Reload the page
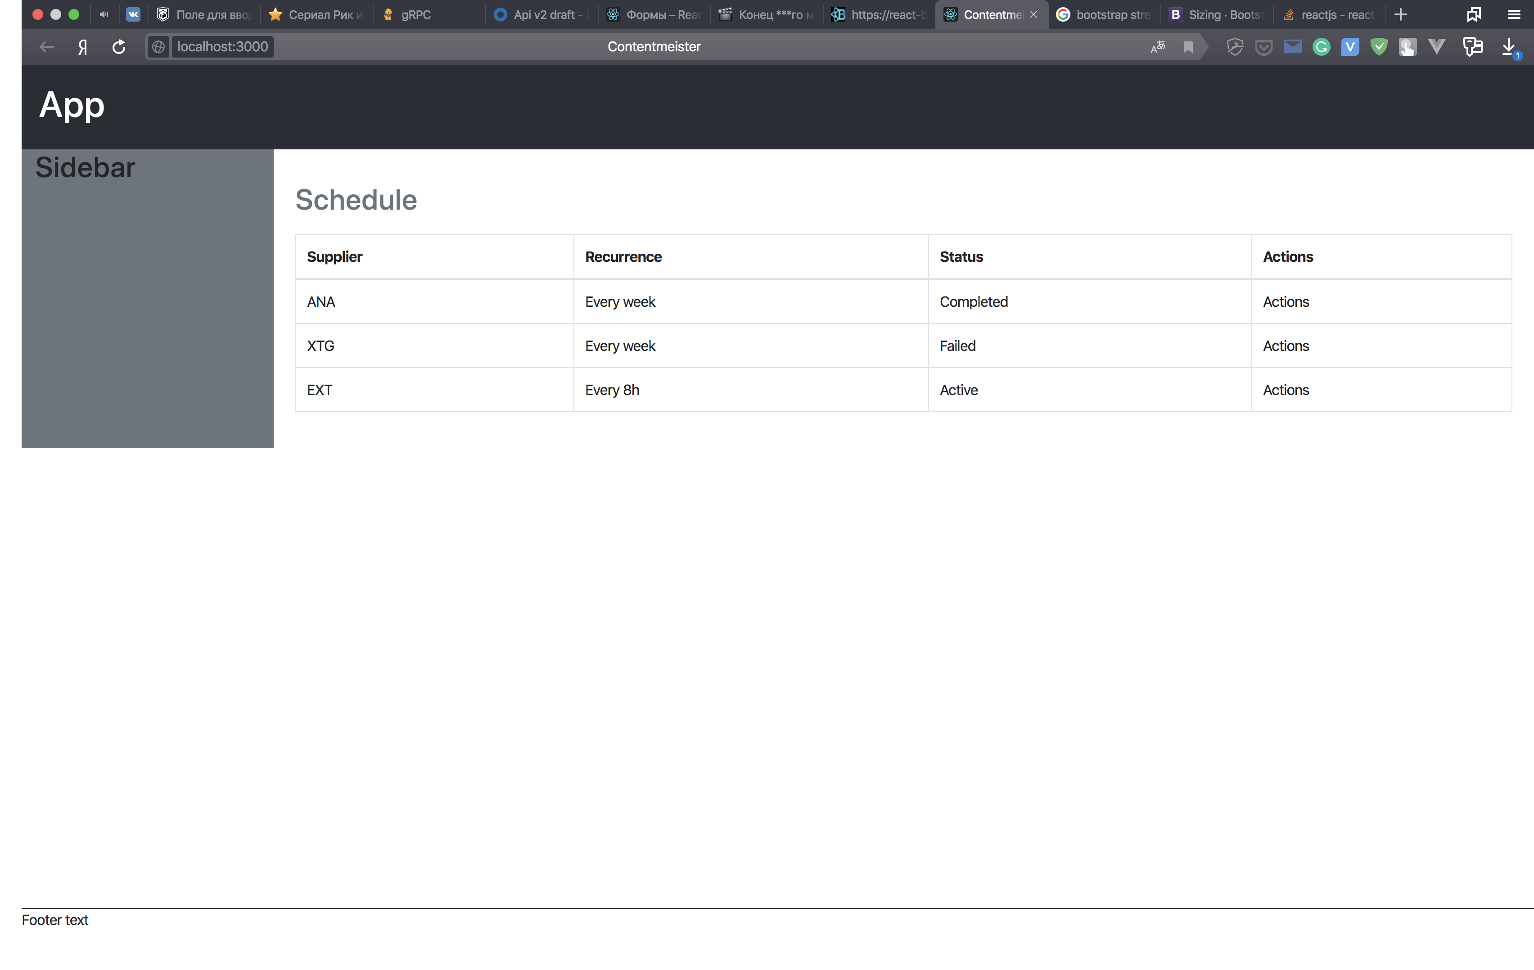1534x970 pixels. pos(118,46)
